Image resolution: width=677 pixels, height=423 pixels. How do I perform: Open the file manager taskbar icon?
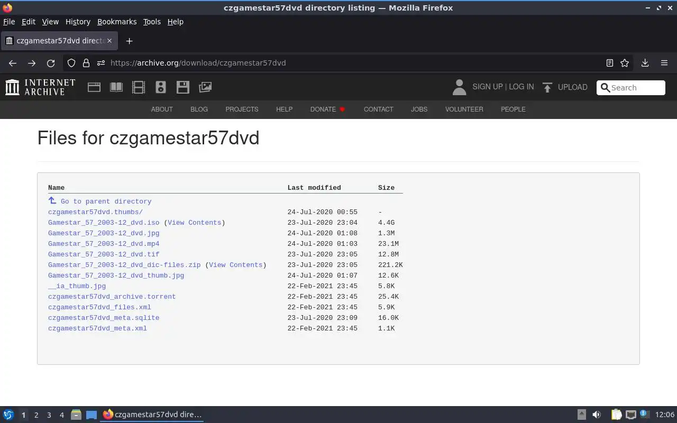click(x=76, y=415)
